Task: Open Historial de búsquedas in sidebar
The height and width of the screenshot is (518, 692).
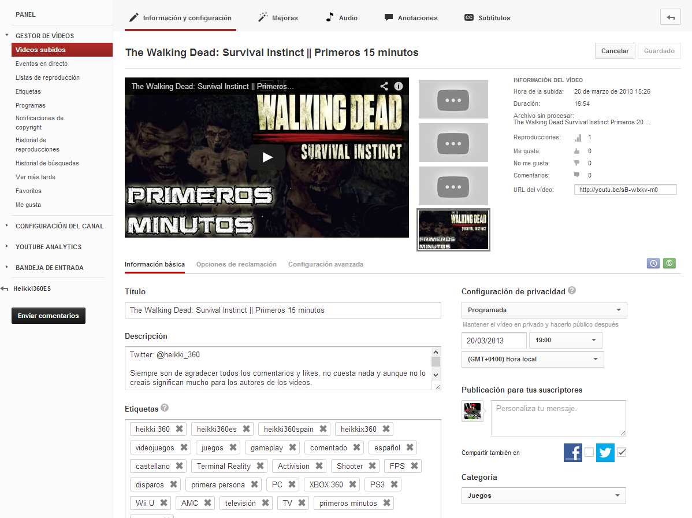Action: [x=47, y=163]
